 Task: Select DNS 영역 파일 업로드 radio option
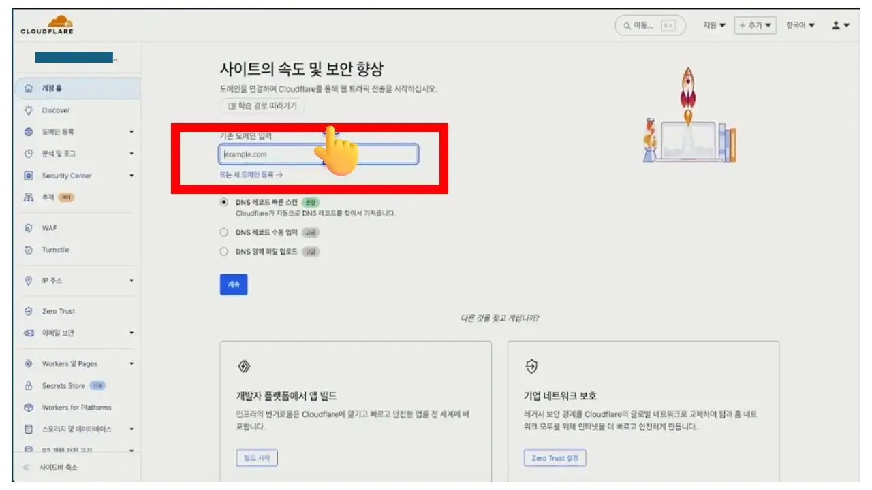[224, 251]
